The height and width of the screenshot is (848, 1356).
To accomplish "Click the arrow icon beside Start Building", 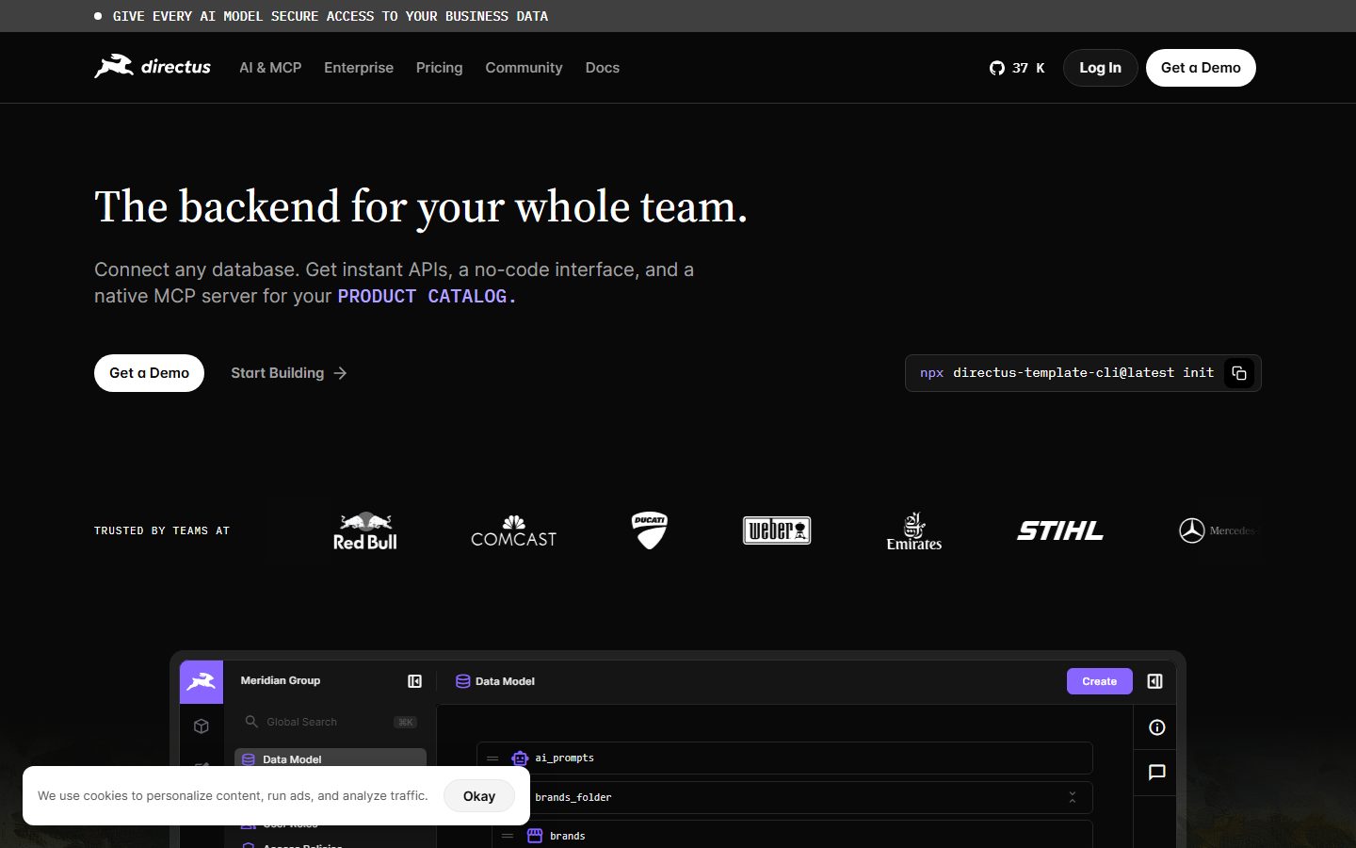I will 340,373.
